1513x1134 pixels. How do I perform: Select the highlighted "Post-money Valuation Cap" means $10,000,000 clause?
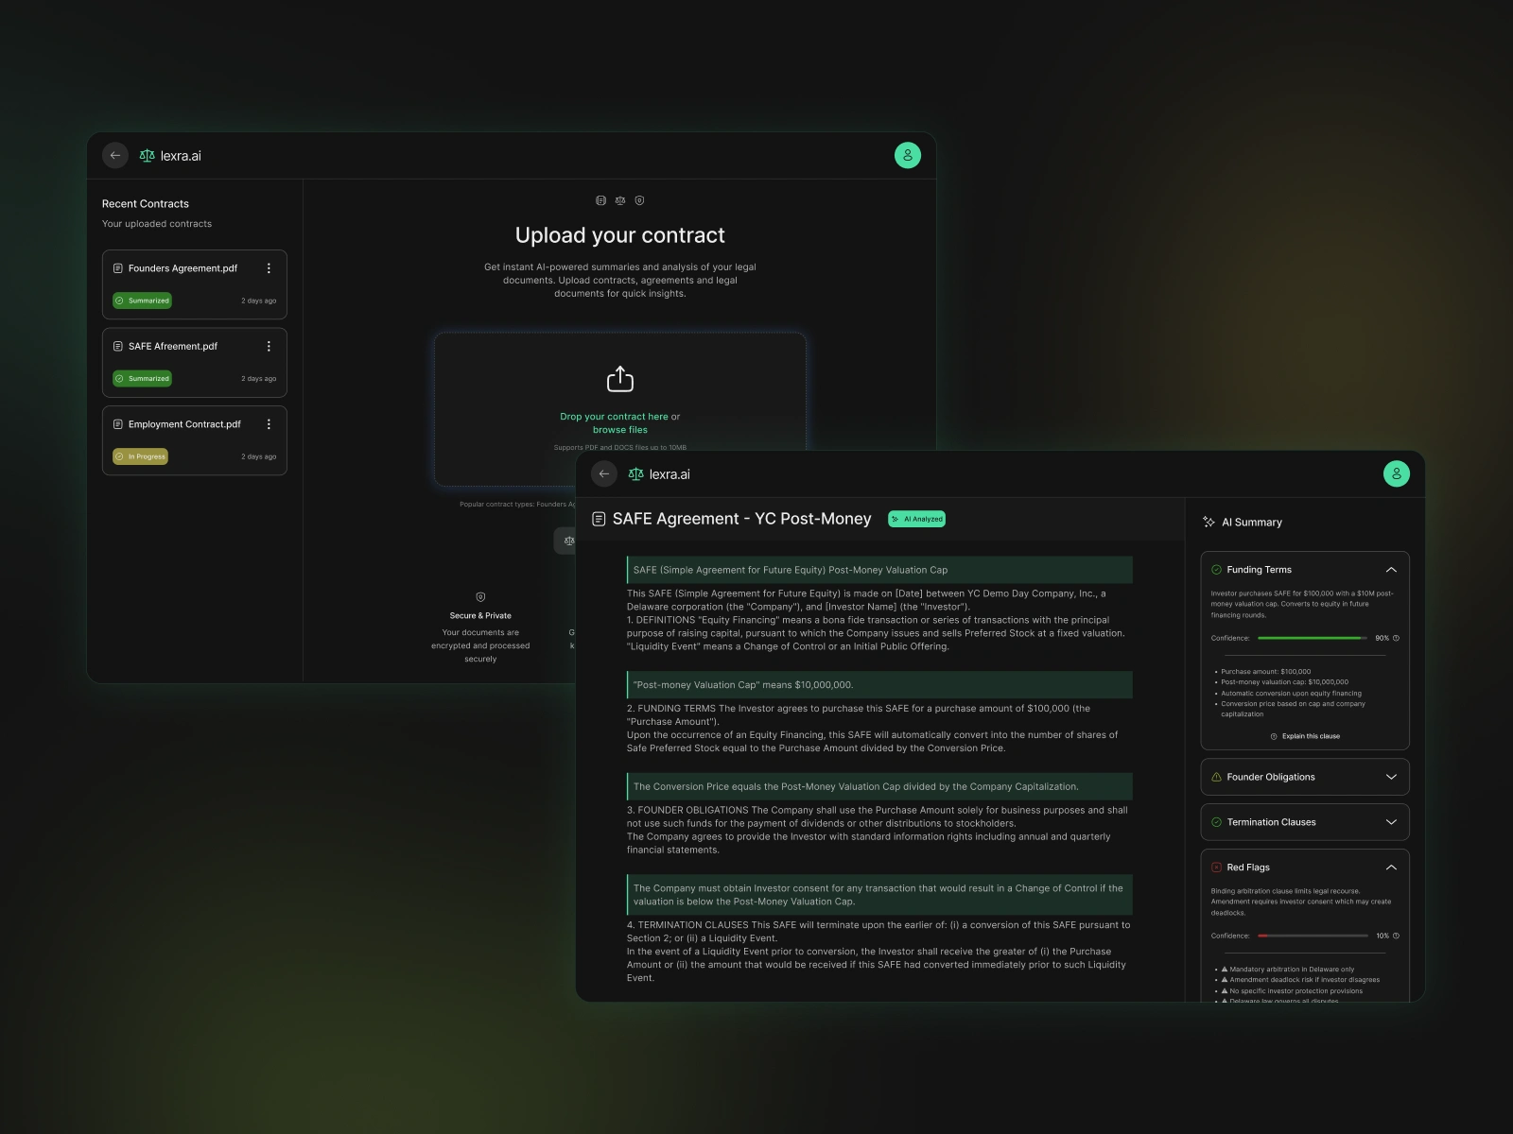coord(879,685)
